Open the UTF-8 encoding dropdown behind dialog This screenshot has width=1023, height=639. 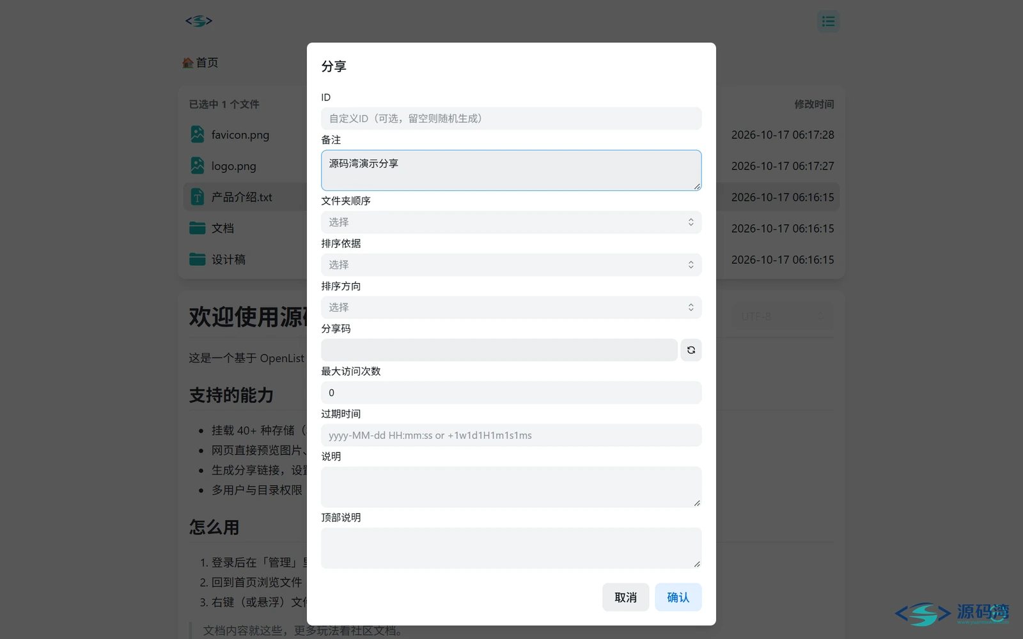point(783,316)
